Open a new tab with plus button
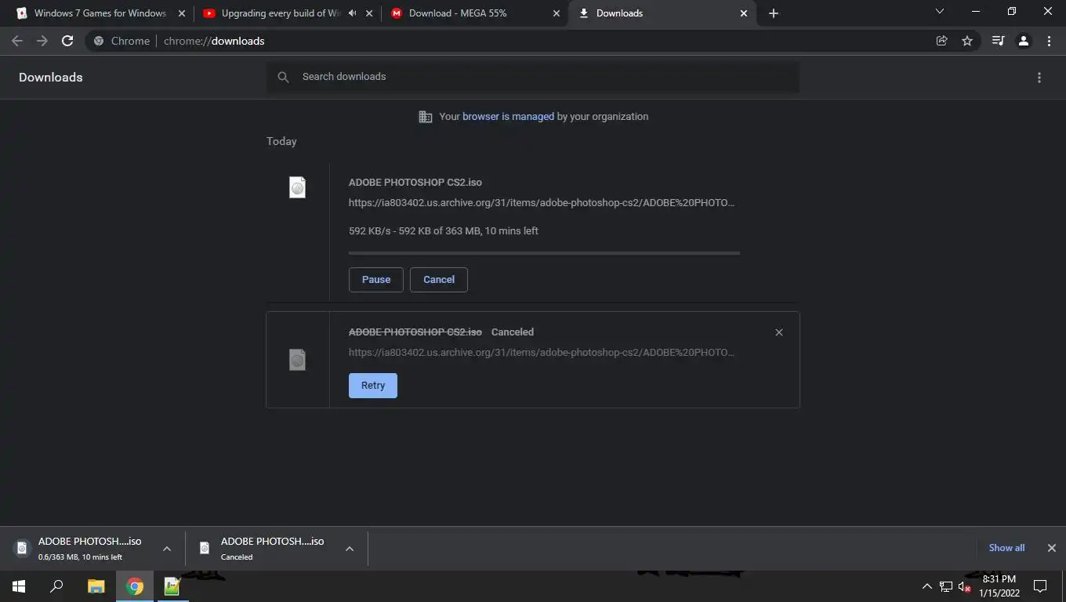 tap(774, 13)
